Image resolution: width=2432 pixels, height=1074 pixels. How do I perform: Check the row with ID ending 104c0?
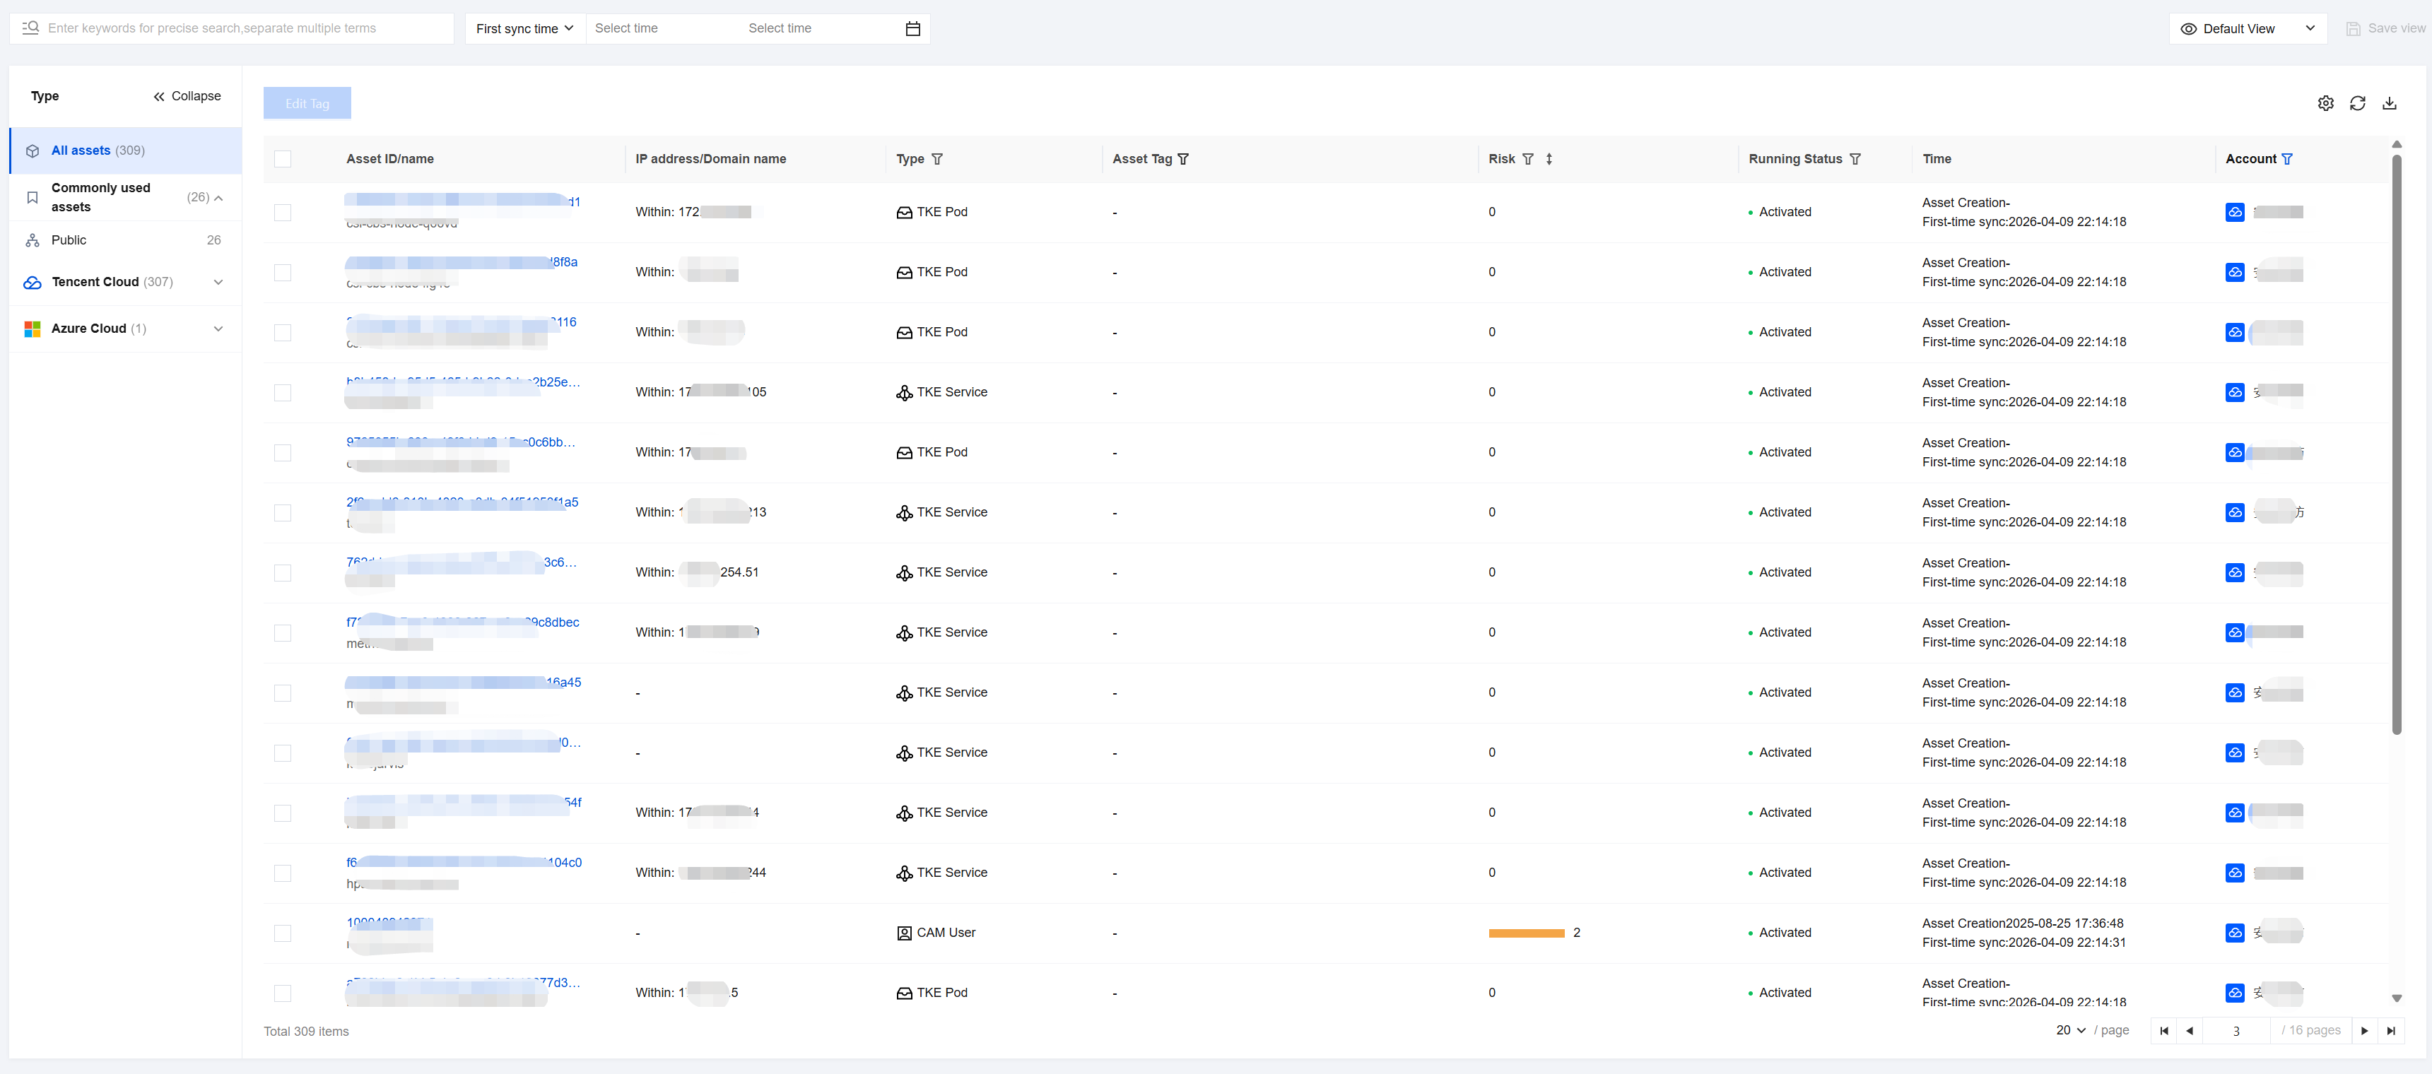[282, 873]
